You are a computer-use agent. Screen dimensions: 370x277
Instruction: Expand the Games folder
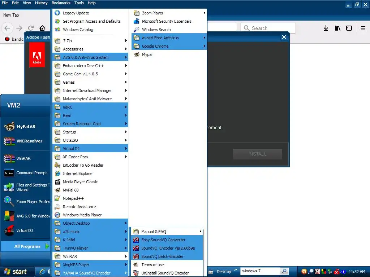tap(90, 82)
